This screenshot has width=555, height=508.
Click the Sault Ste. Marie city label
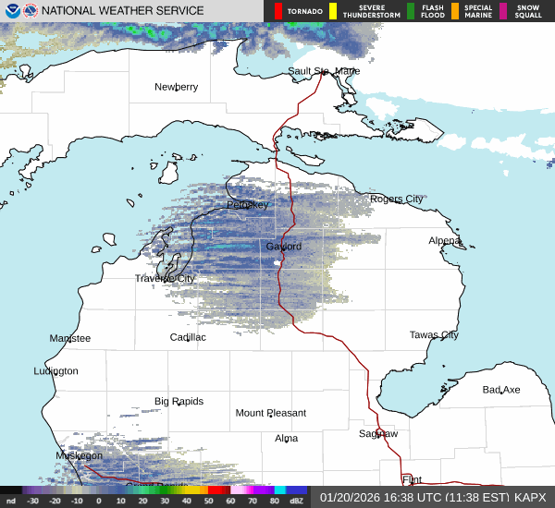[324, 71]
